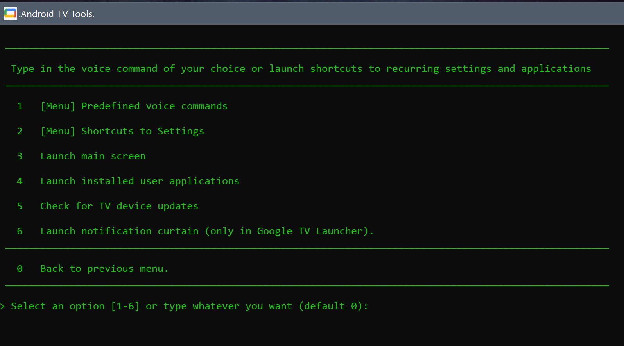
Task: Click the '.Android TV Tools.' window title
Action: click(x=57, y=14)
